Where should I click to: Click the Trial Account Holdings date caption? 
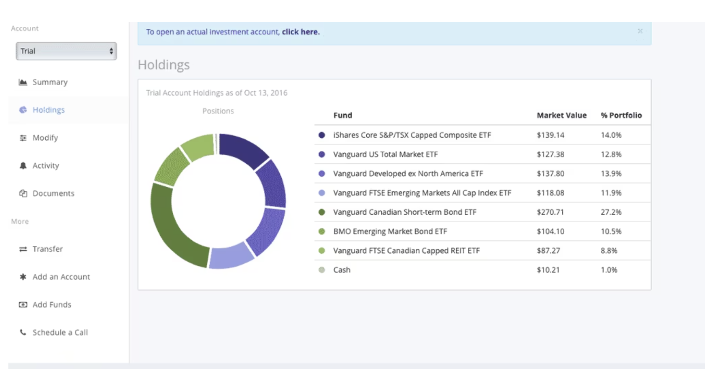point(217,93)
